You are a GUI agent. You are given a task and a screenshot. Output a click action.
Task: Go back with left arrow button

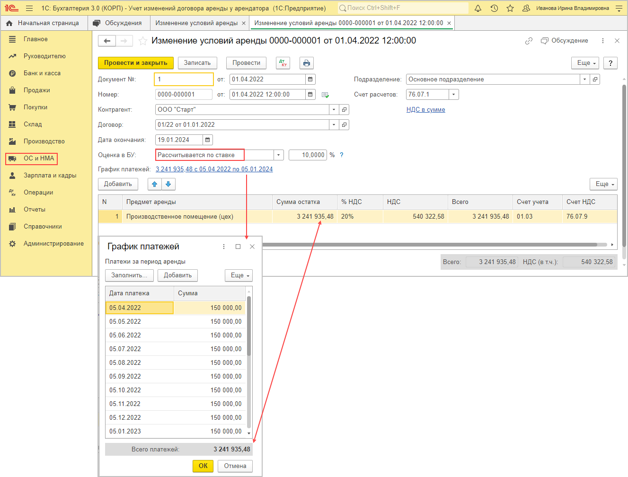click(107, 41)
